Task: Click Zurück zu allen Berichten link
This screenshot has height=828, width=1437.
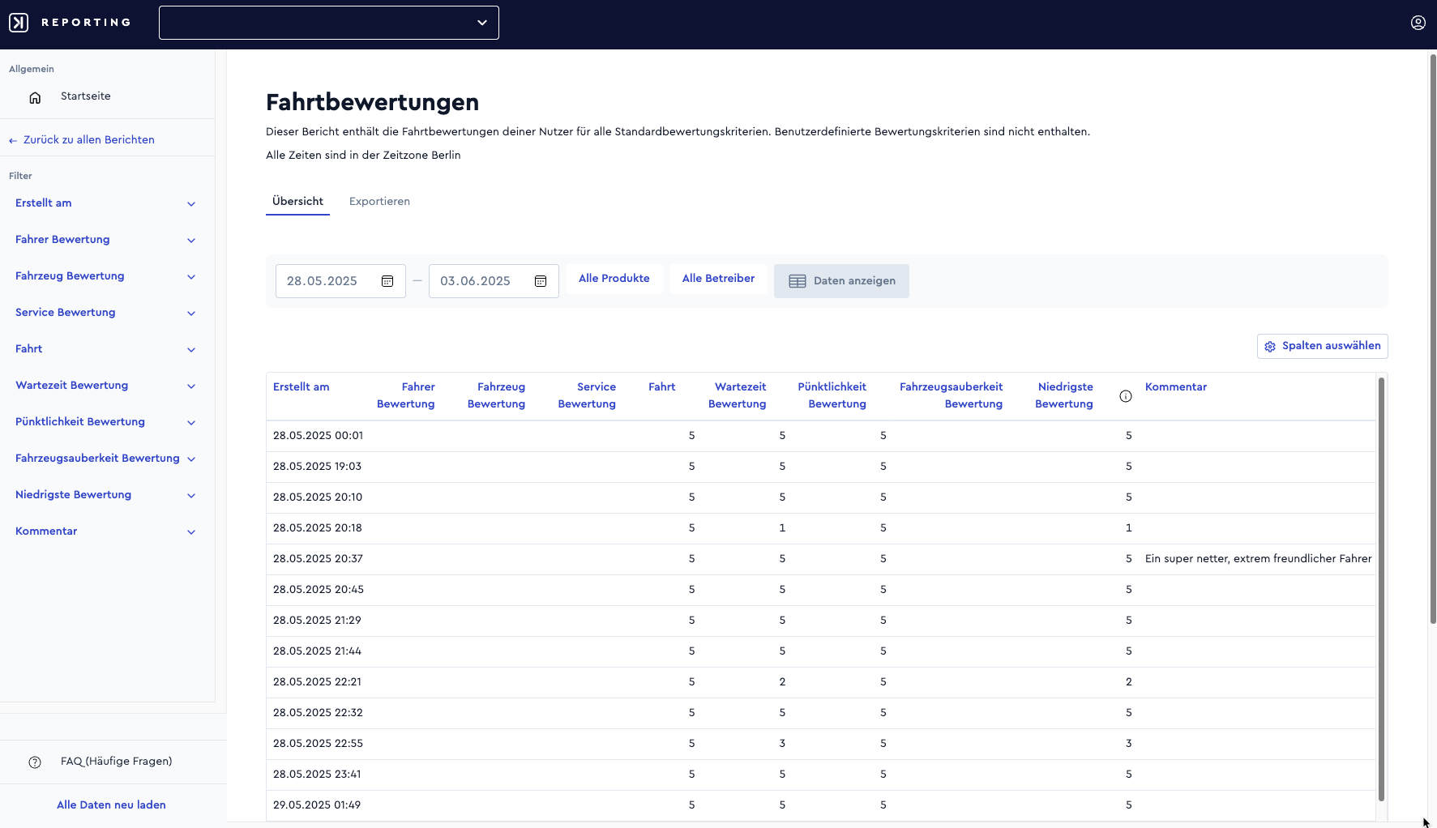Action: 82,140
